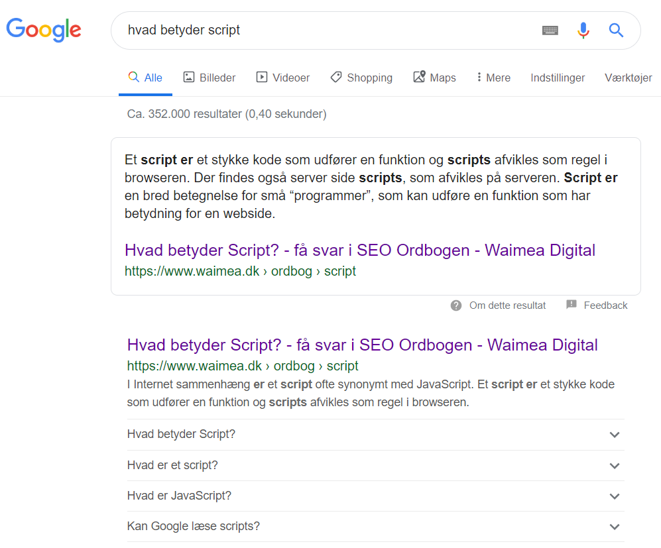Image resolution: width=661 pixels, height=548 pixels.
Task: Start voice search with microphone icon
Action: click(x=583, y=30)
